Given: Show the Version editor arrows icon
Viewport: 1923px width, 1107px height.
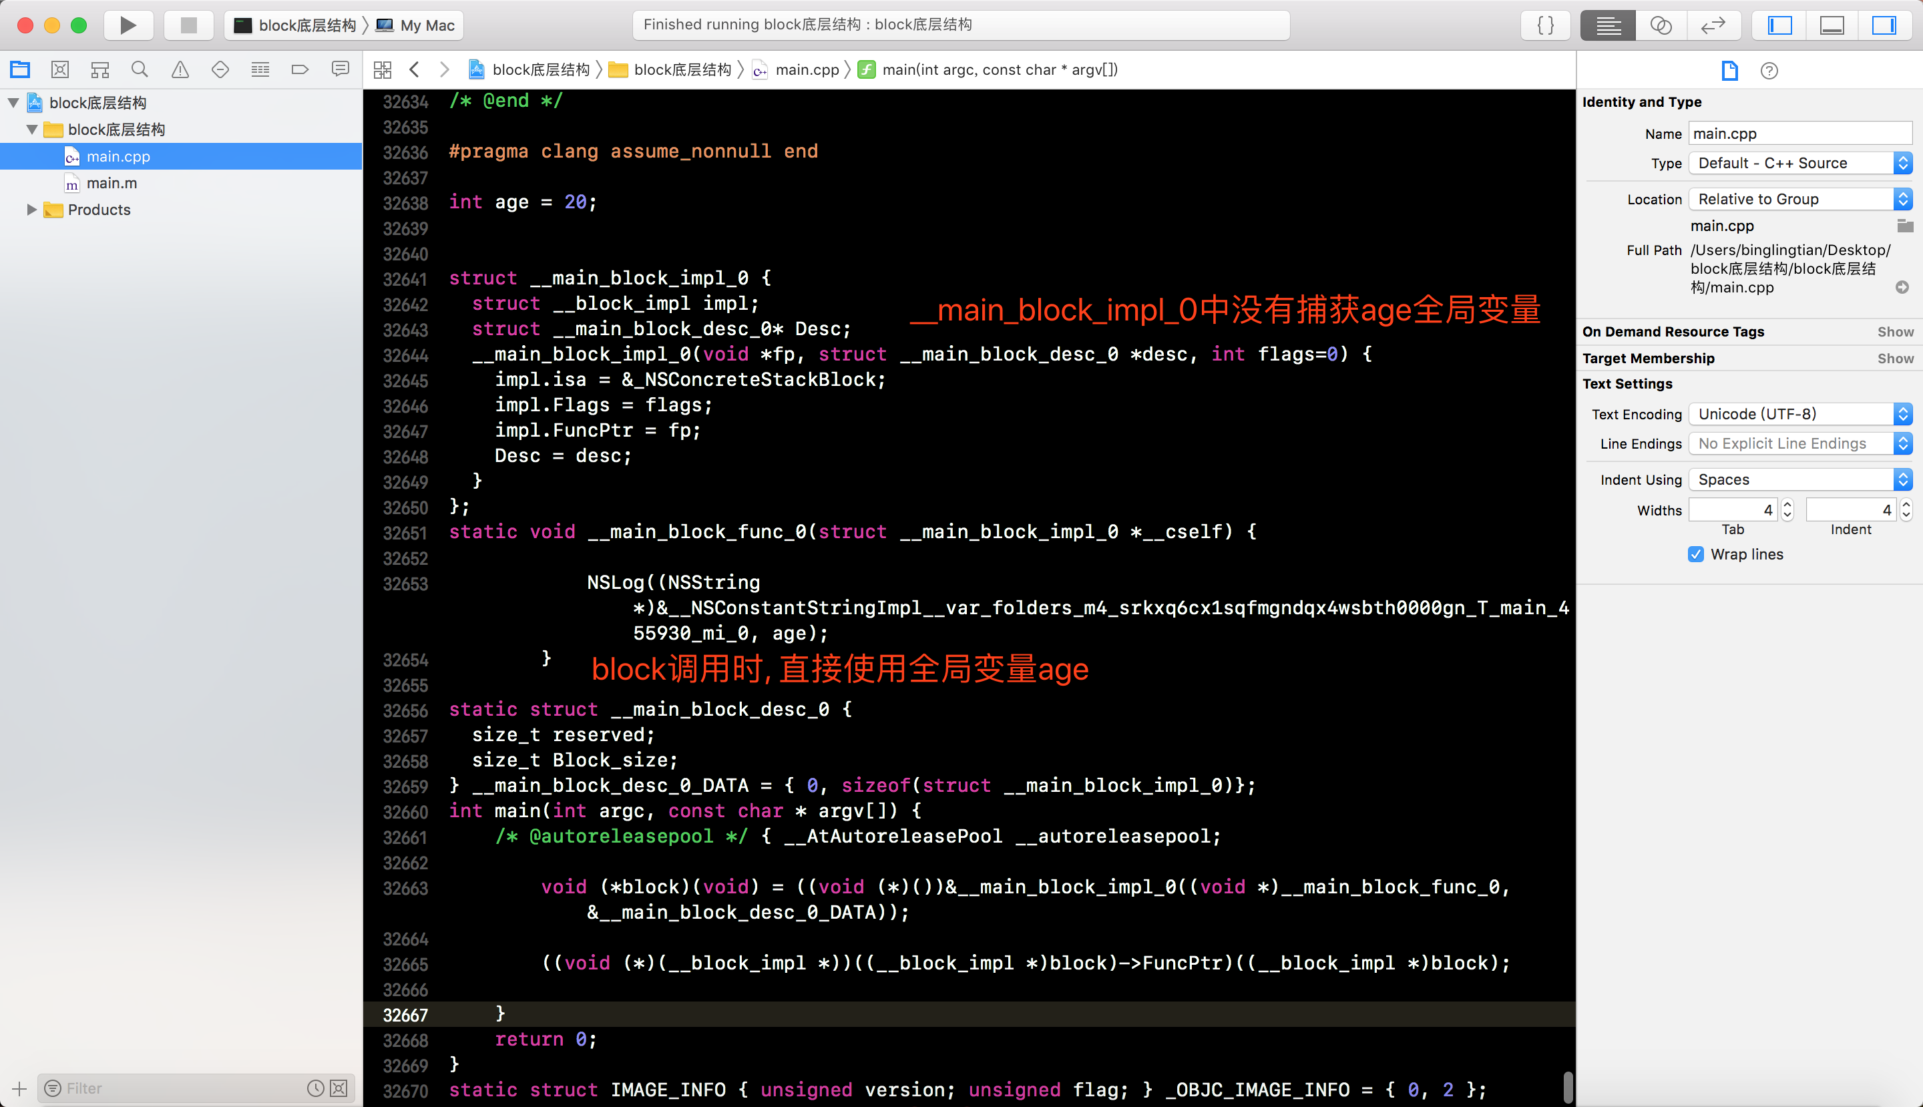Looking at the screenshot, I should 1713,25.
